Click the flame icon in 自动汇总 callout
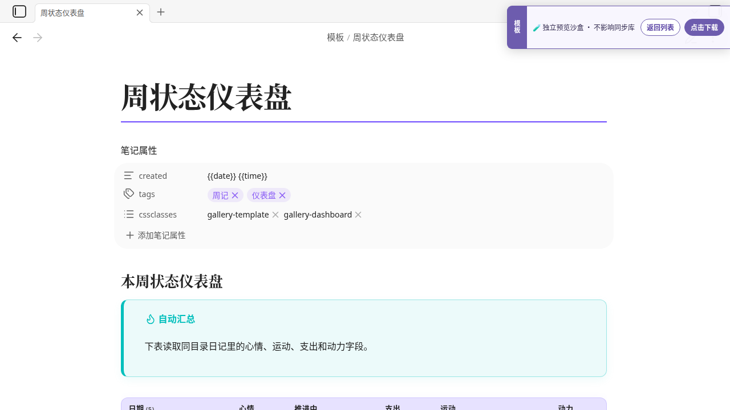 point(151,319)
